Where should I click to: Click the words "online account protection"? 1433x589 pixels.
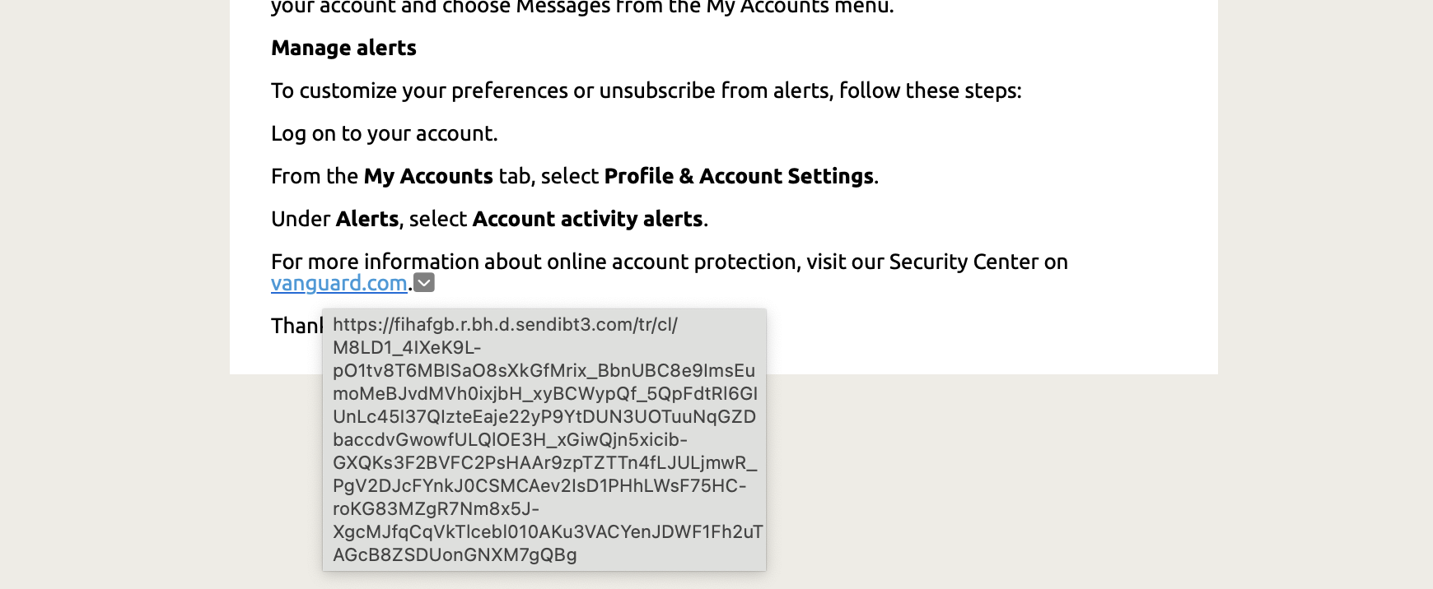[672, 262]
